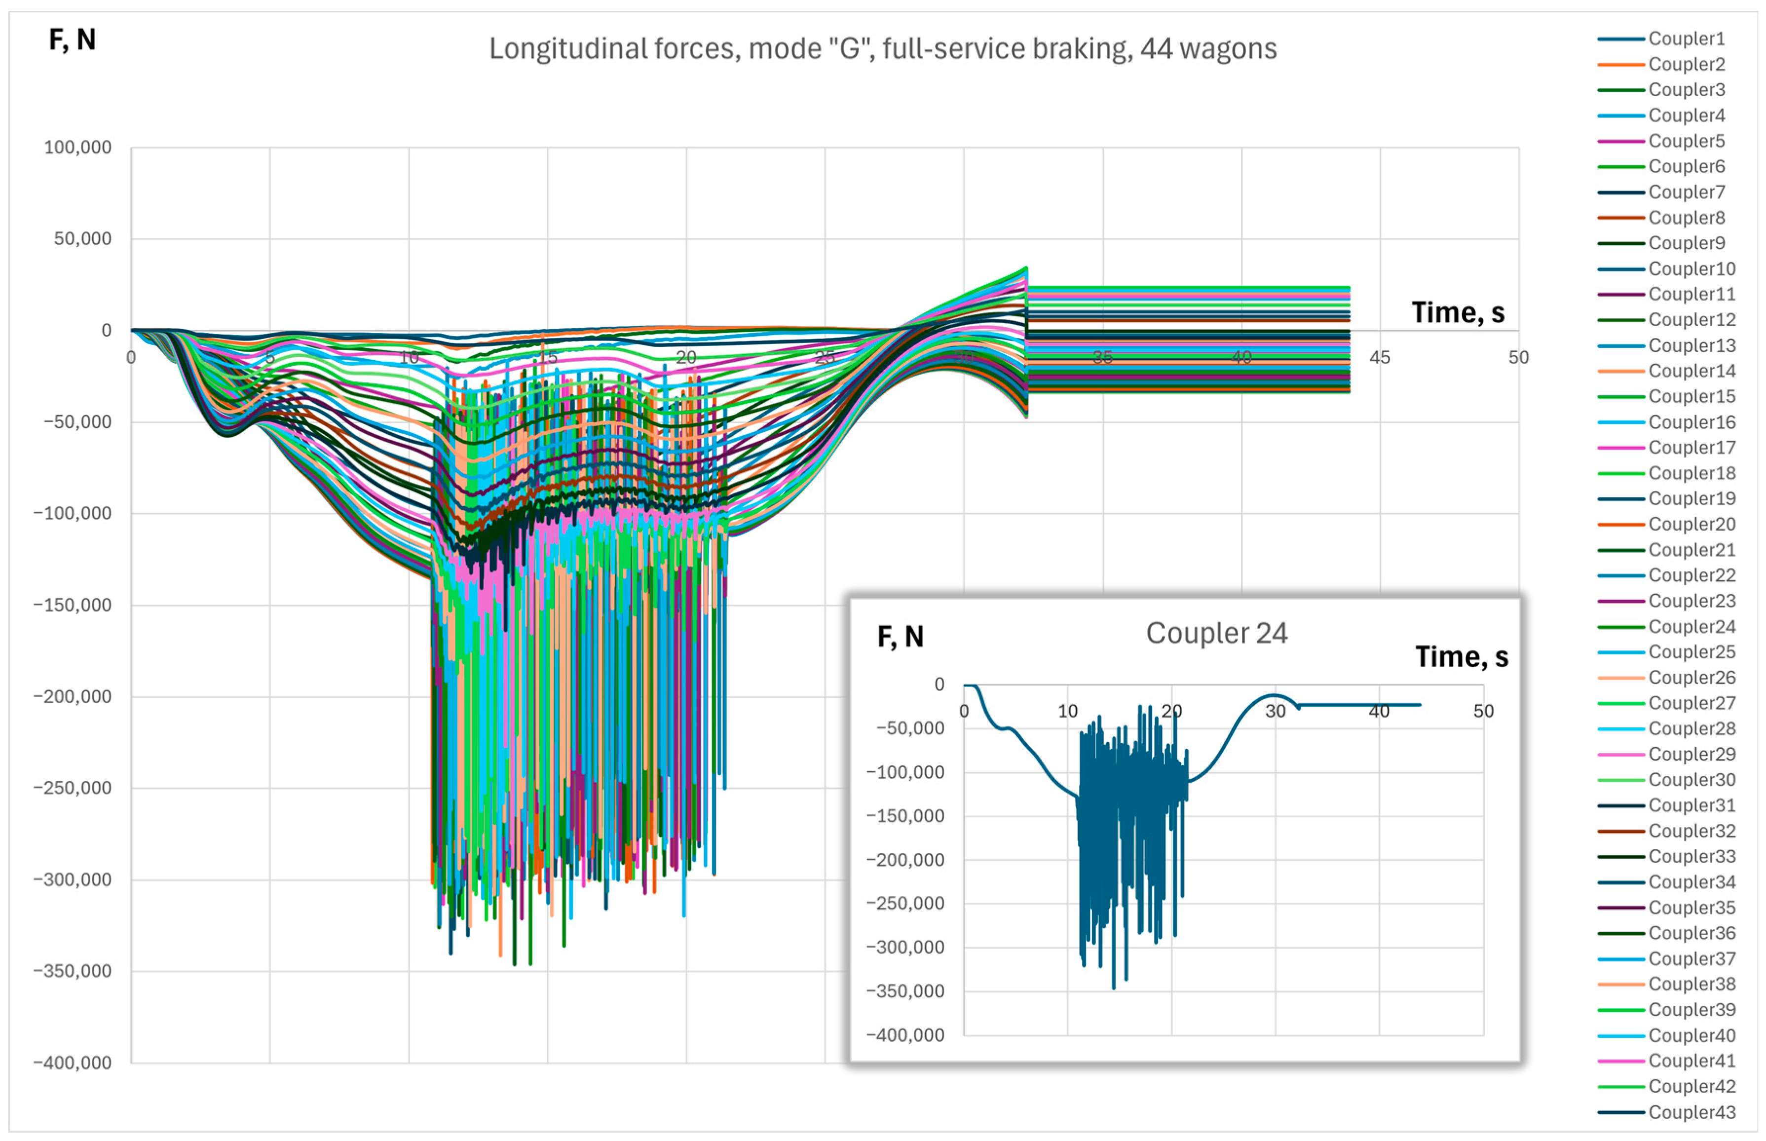Click the −400,000 tick on main y-axis
Image resolution: width=1766 pixels, height=1141 pixels.
click(x=73, y=1063)
